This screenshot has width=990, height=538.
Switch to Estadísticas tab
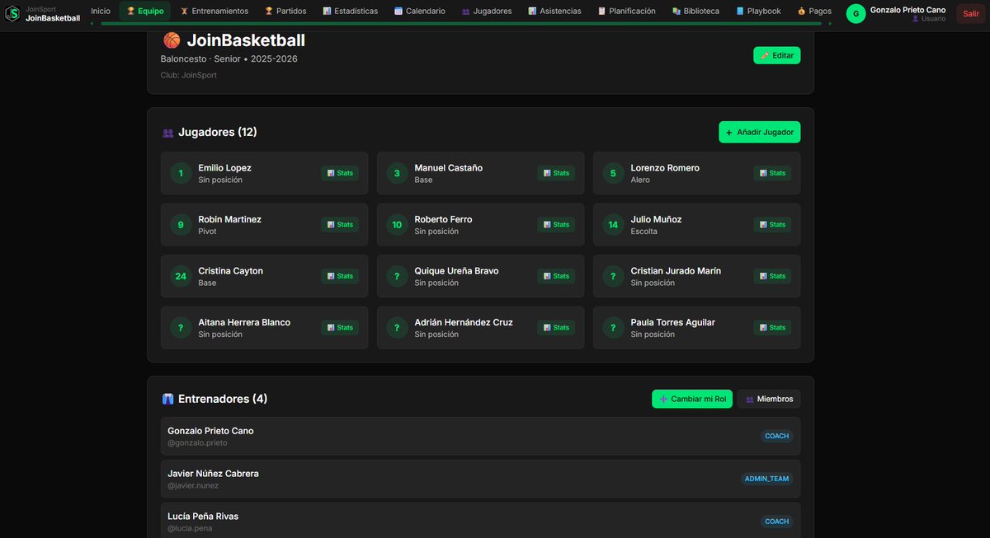tap(351, 12)
